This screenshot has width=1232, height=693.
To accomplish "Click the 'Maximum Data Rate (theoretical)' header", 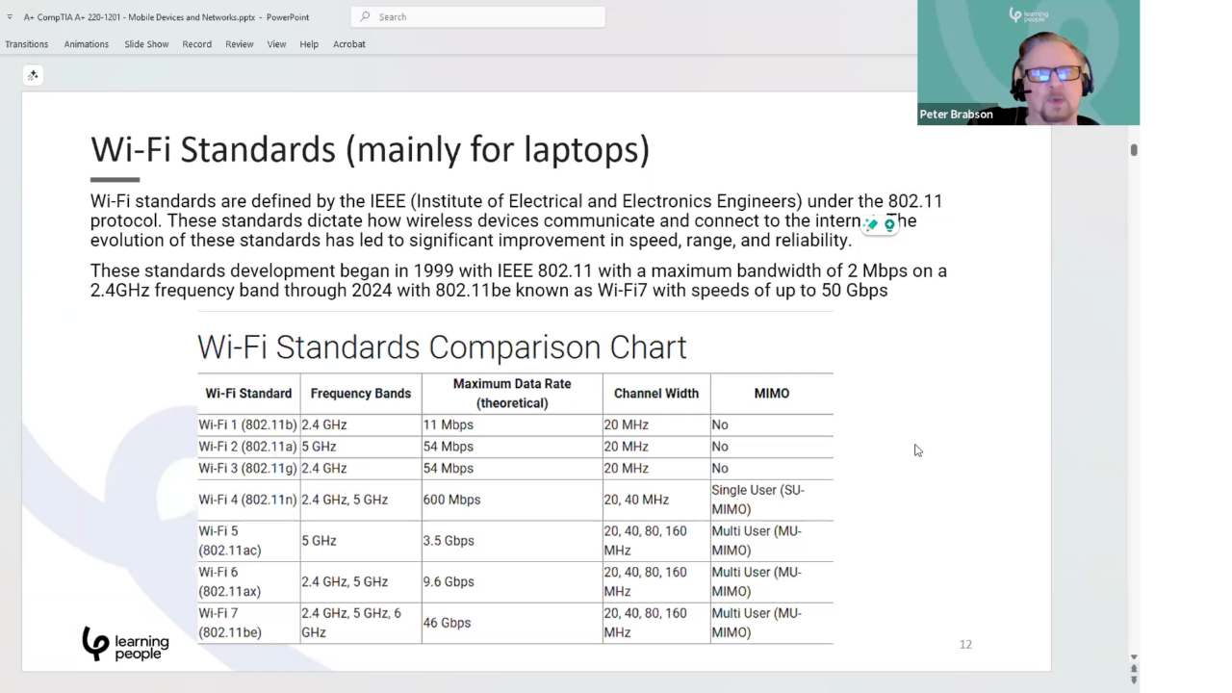I will 512,394.
